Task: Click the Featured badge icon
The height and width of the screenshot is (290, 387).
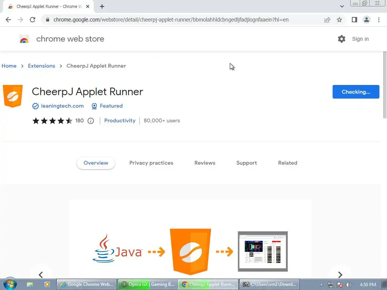Action: tap(94, 106)
